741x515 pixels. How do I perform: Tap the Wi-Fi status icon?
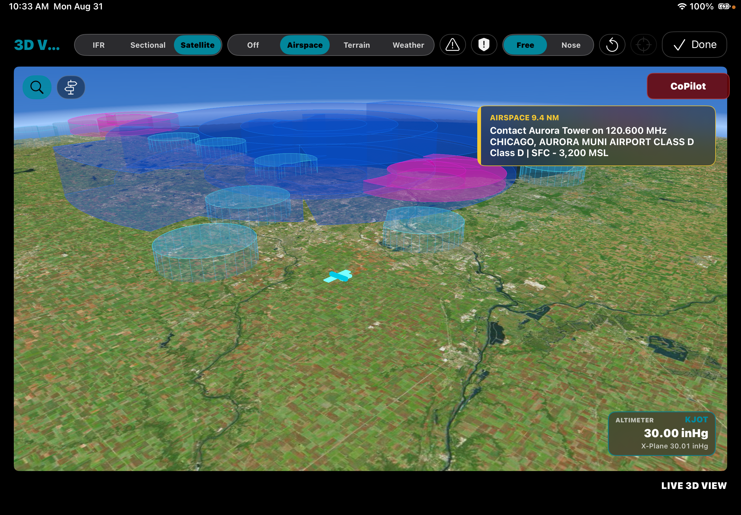(x=681, y=7)
